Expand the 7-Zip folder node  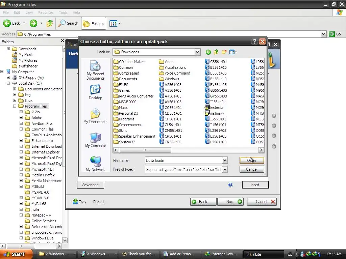[21, 112]
